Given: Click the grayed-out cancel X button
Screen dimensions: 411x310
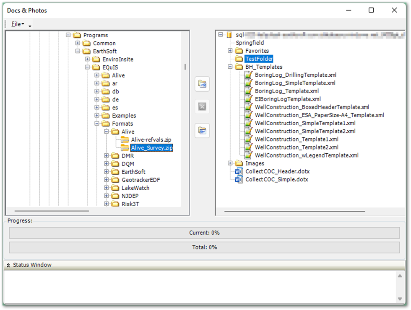Looking at the screenshot, I should (202, 107).
